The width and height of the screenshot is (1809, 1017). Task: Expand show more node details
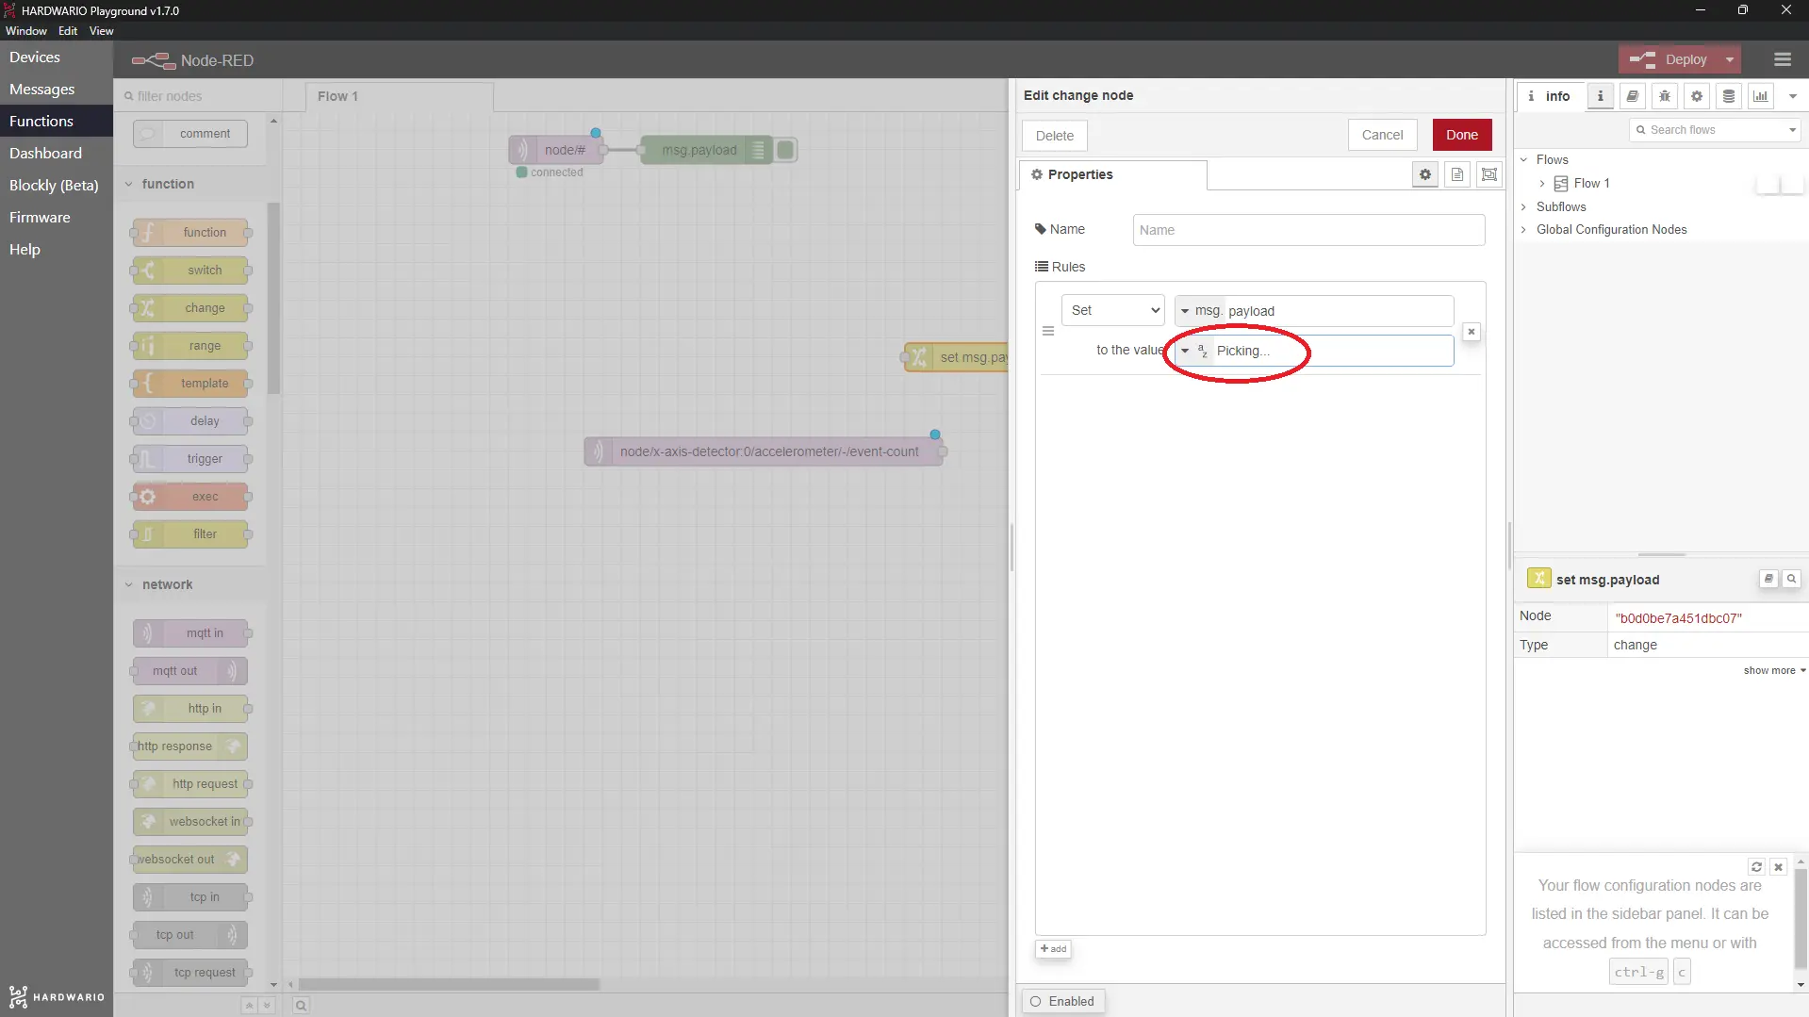click(x=1774, y=670)
